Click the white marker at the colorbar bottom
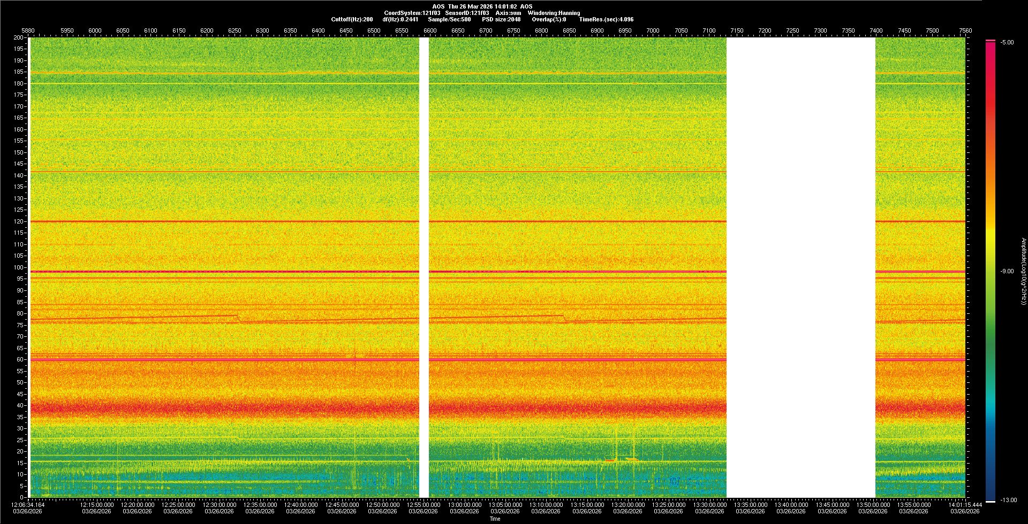1028x524 pixels. click(x=991, y=502)
